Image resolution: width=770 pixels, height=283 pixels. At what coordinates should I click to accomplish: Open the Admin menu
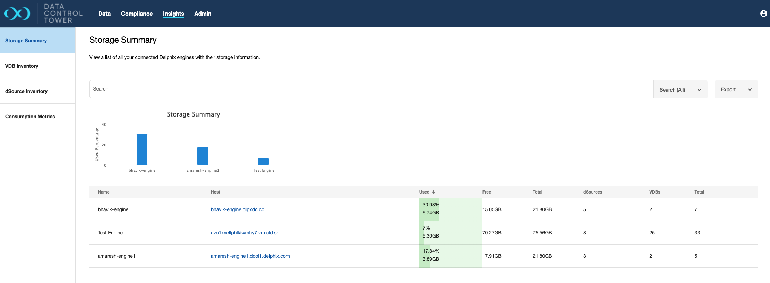203,14
